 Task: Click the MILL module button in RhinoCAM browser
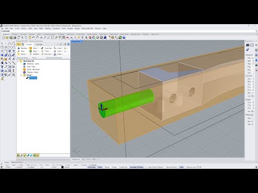pyautogui.click(x=19, y=44)
